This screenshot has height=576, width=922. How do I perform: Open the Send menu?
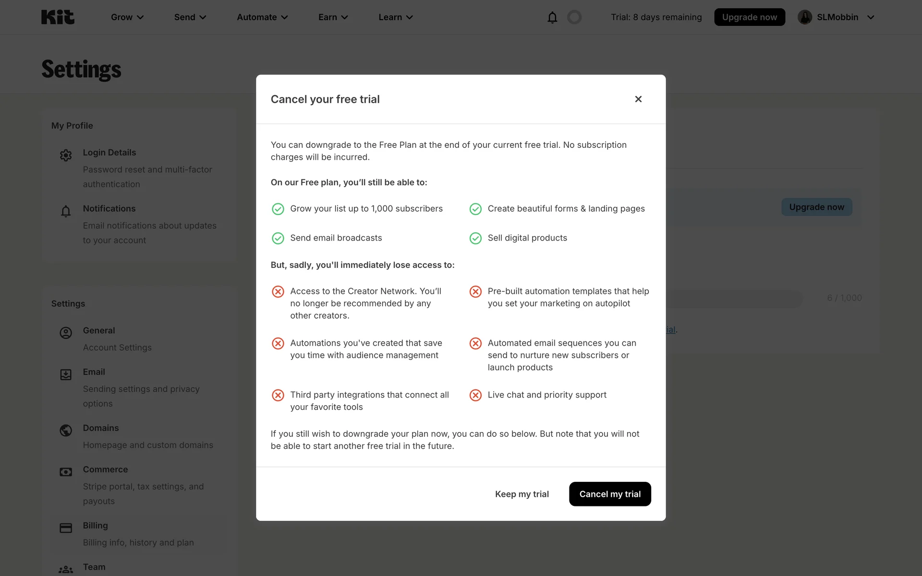(190, 17)
